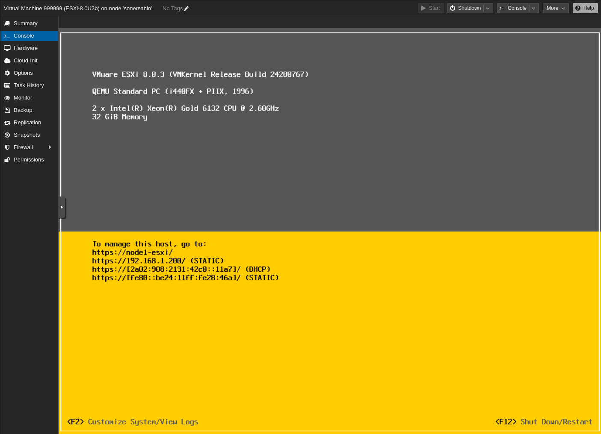The width and height of the screenshot is (601, 434).
Task: Open the Monitor panel
Action: click(x=23, y=97)
